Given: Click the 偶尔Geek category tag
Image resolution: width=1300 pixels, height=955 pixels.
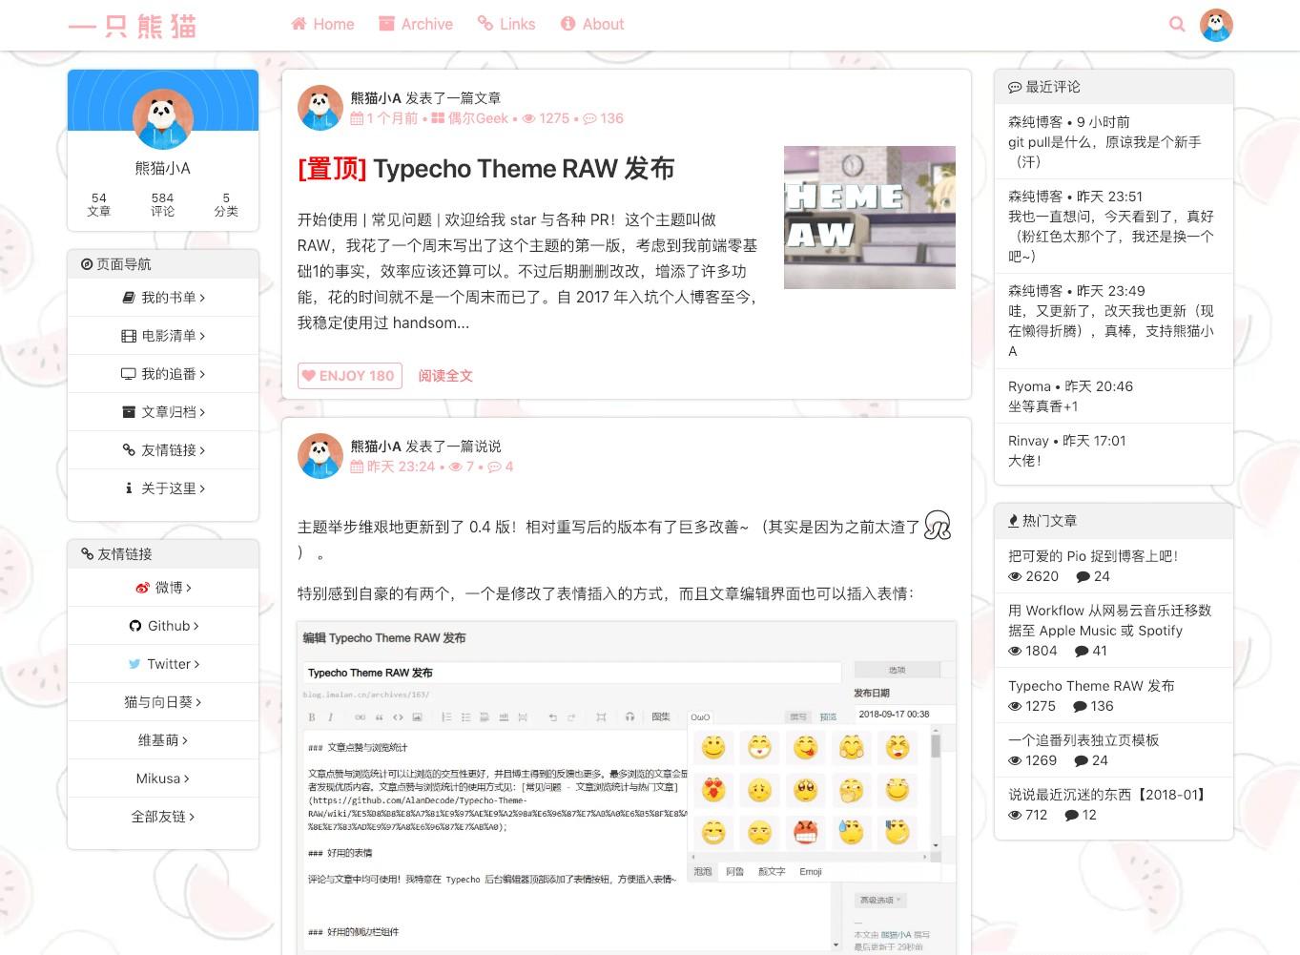Looking at the screenshot, I should 469,118.
